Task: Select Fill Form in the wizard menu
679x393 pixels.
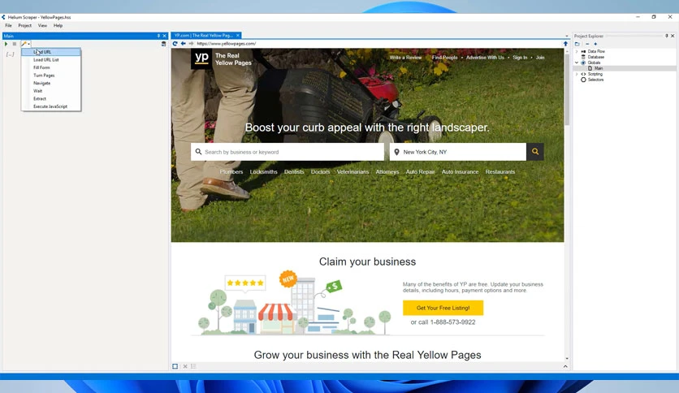Action: (x=51, y=67)
